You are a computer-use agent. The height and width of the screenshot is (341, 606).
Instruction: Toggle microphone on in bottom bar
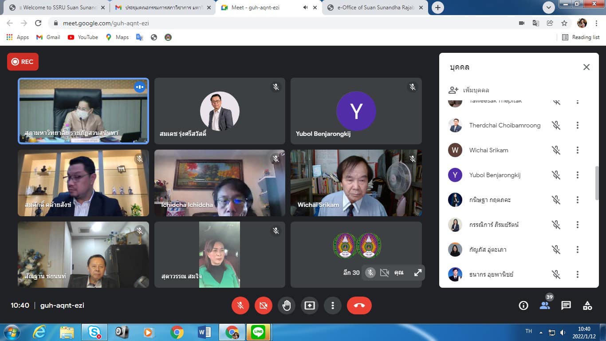(x=240, y=305)
